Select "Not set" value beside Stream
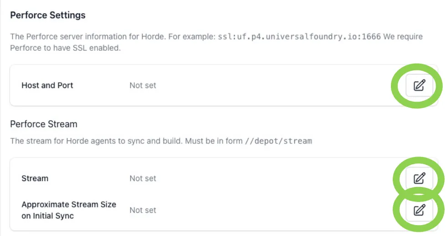The image size is (446, 236). coord(143,178)
